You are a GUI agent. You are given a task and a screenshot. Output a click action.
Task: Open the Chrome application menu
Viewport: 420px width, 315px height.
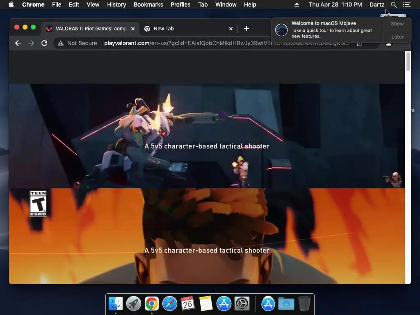(x=33, y=5)
